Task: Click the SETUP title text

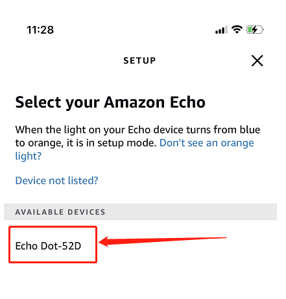Action: click(x=139, y=60)
